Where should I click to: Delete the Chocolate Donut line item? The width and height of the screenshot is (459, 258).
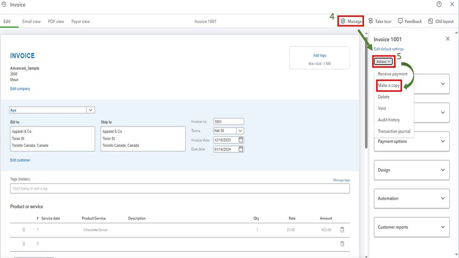coord(342,230)
